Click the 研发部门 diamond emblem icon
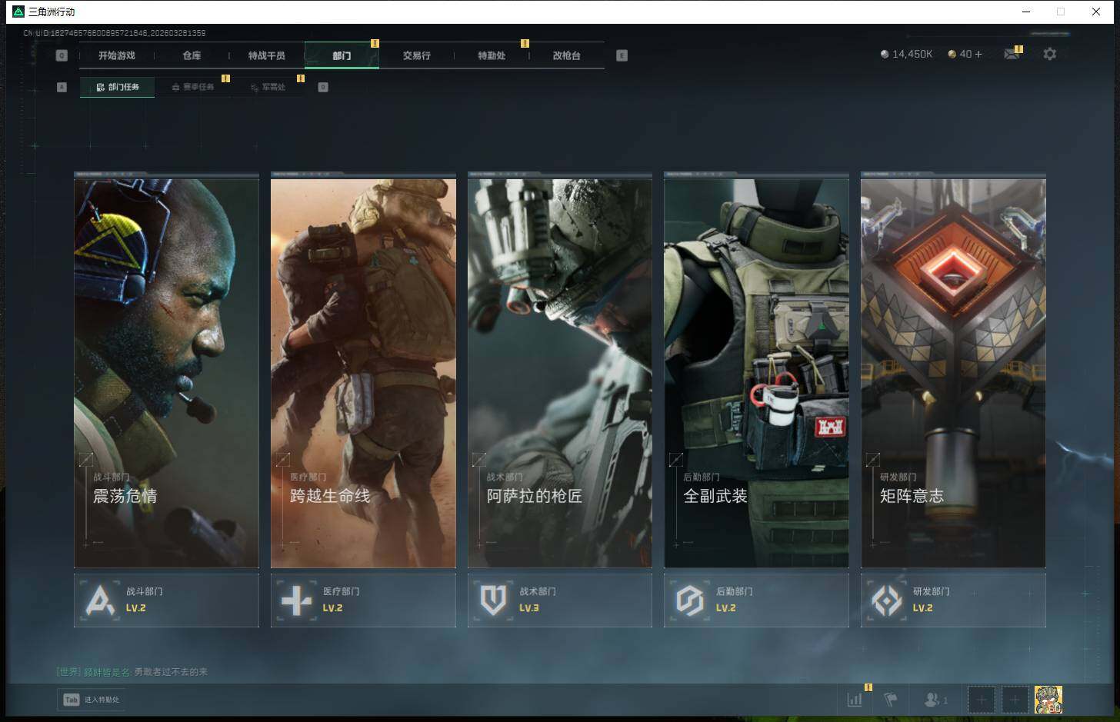The width and height of the screenshot is (1120, 722). click(886, 600)
